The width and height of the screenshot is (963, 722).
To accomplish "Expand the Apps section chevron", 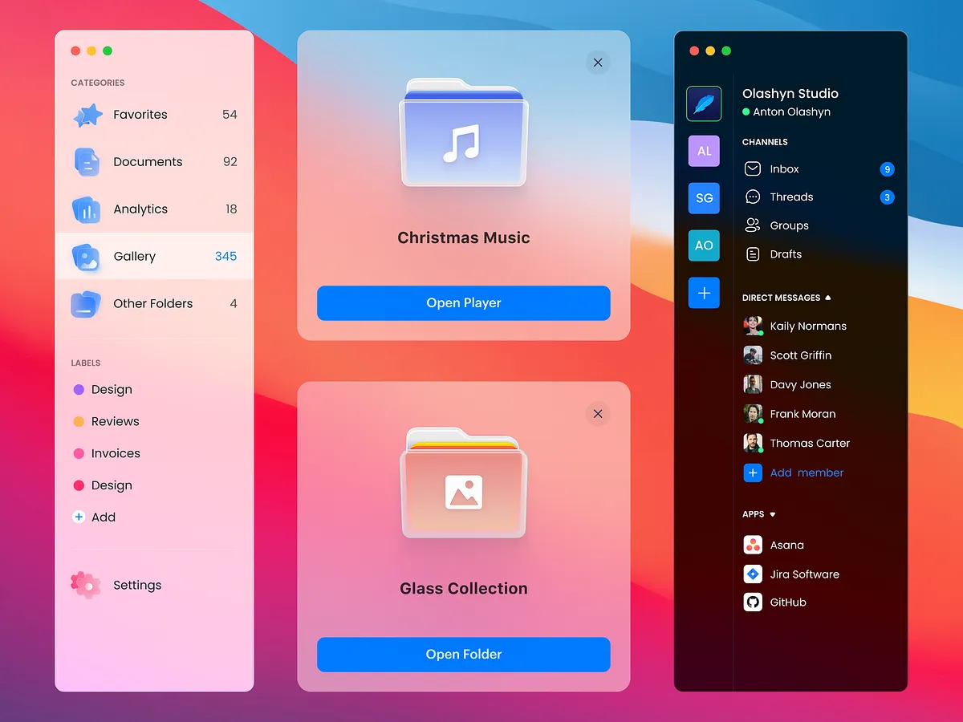I will (772, 514).
